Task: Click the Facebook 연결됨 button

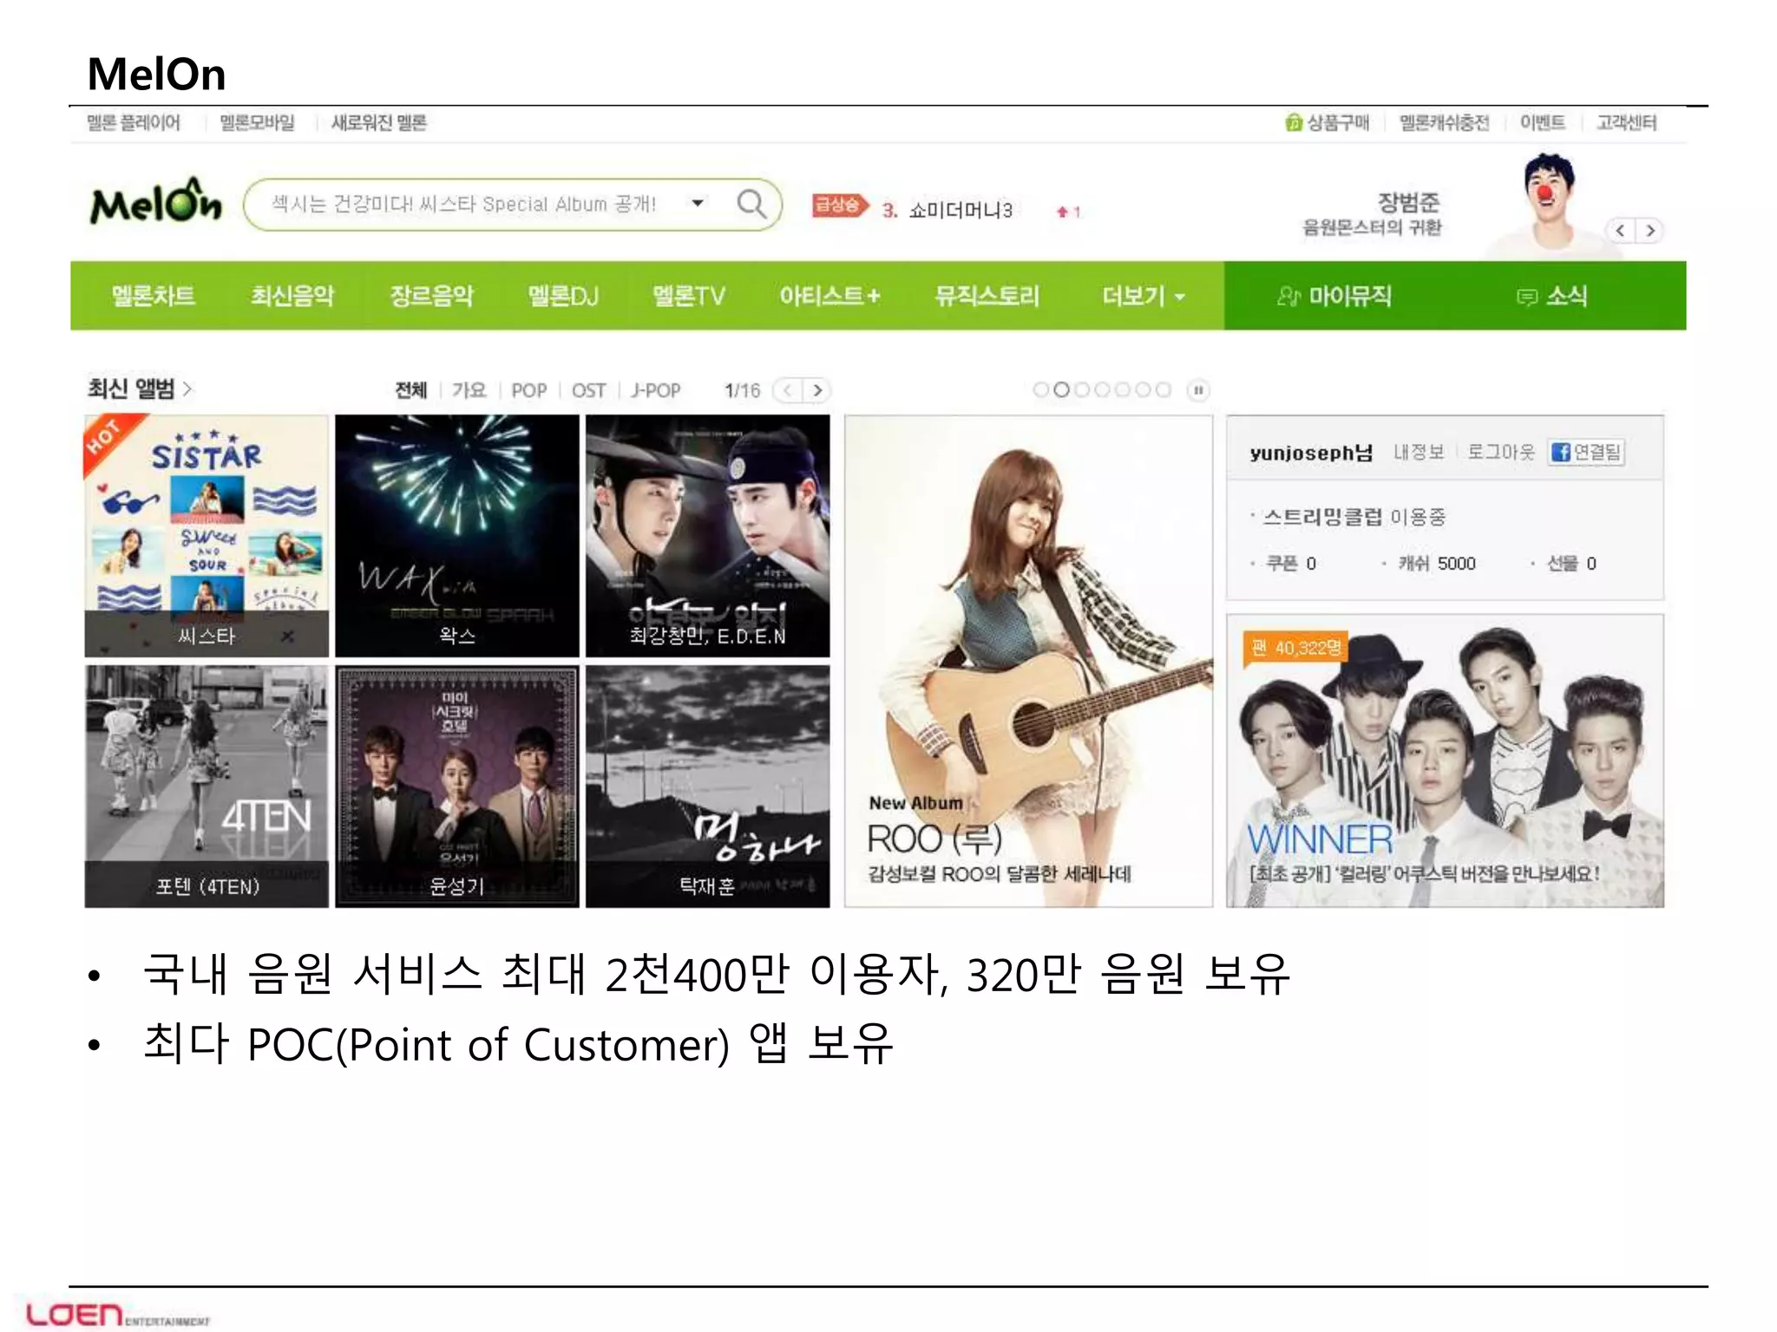Action: click(x=1586, y=452)
